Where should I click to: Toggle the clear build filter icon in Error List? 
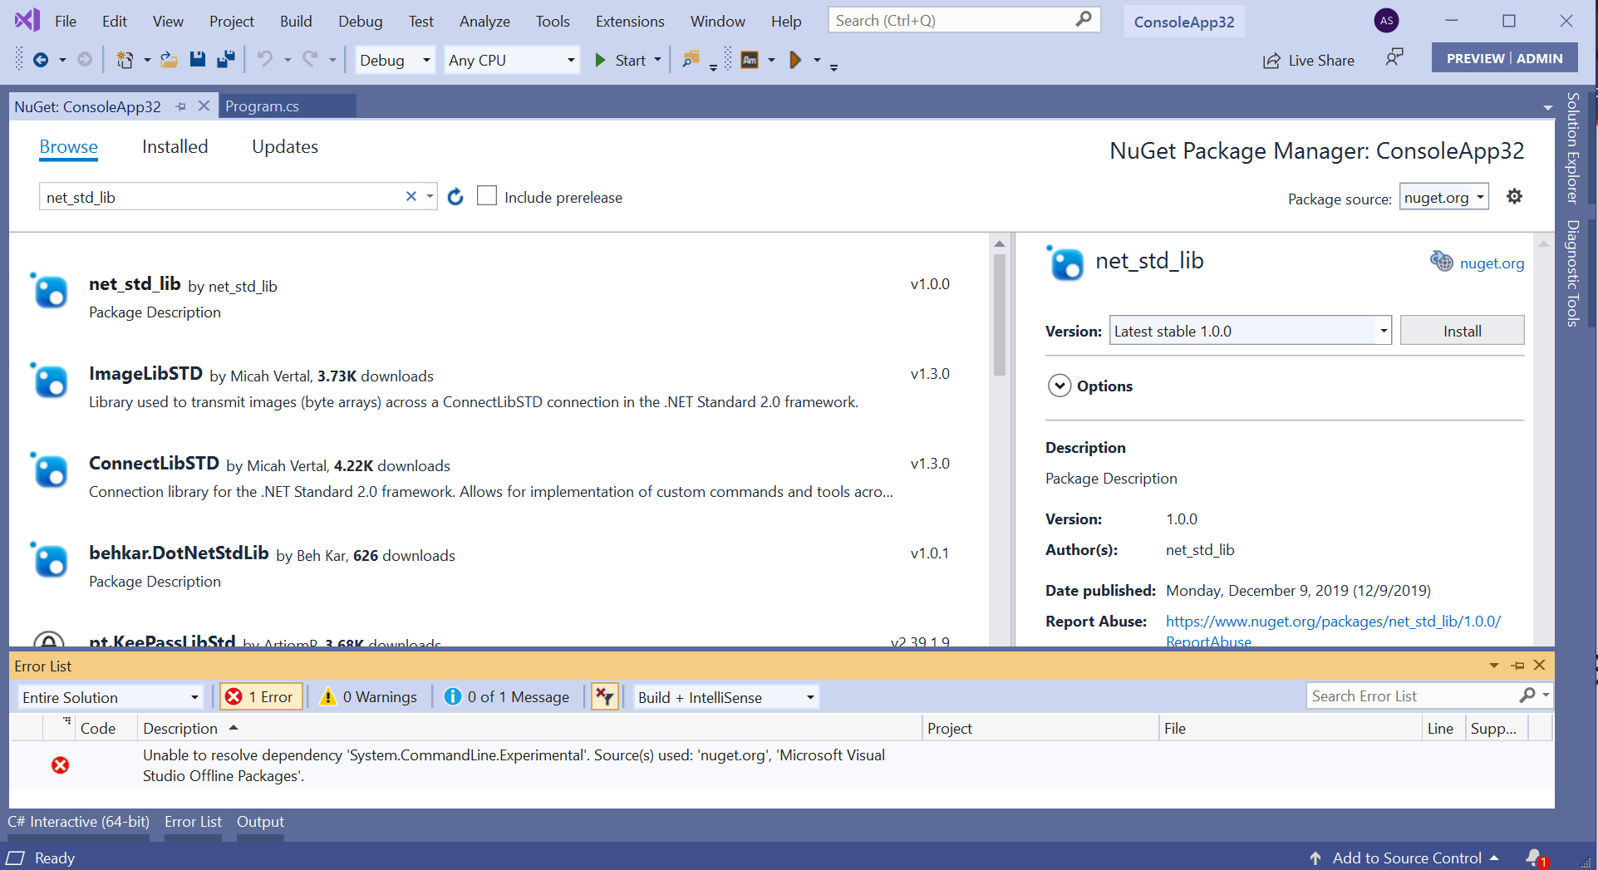coord(605,696)
